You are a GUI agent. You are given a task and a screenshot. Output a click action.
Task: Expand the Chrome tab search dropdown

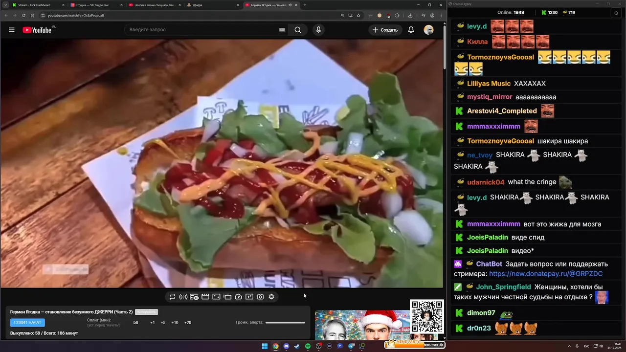pos(5,5)
